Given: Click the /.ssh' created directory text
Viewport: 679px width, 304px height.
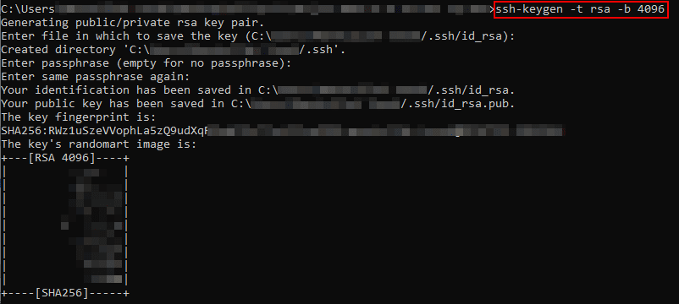Looking at the screenshot, I should click(x=323, y=50).
